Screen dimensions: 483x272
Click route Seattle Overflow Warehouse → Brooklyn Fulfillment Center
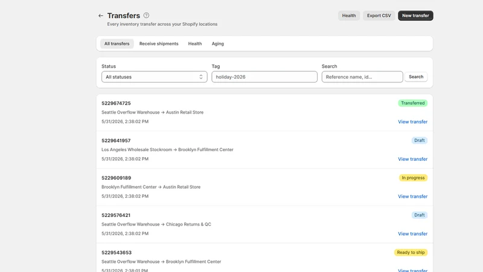pyautogui.click(x=161, y=262)
